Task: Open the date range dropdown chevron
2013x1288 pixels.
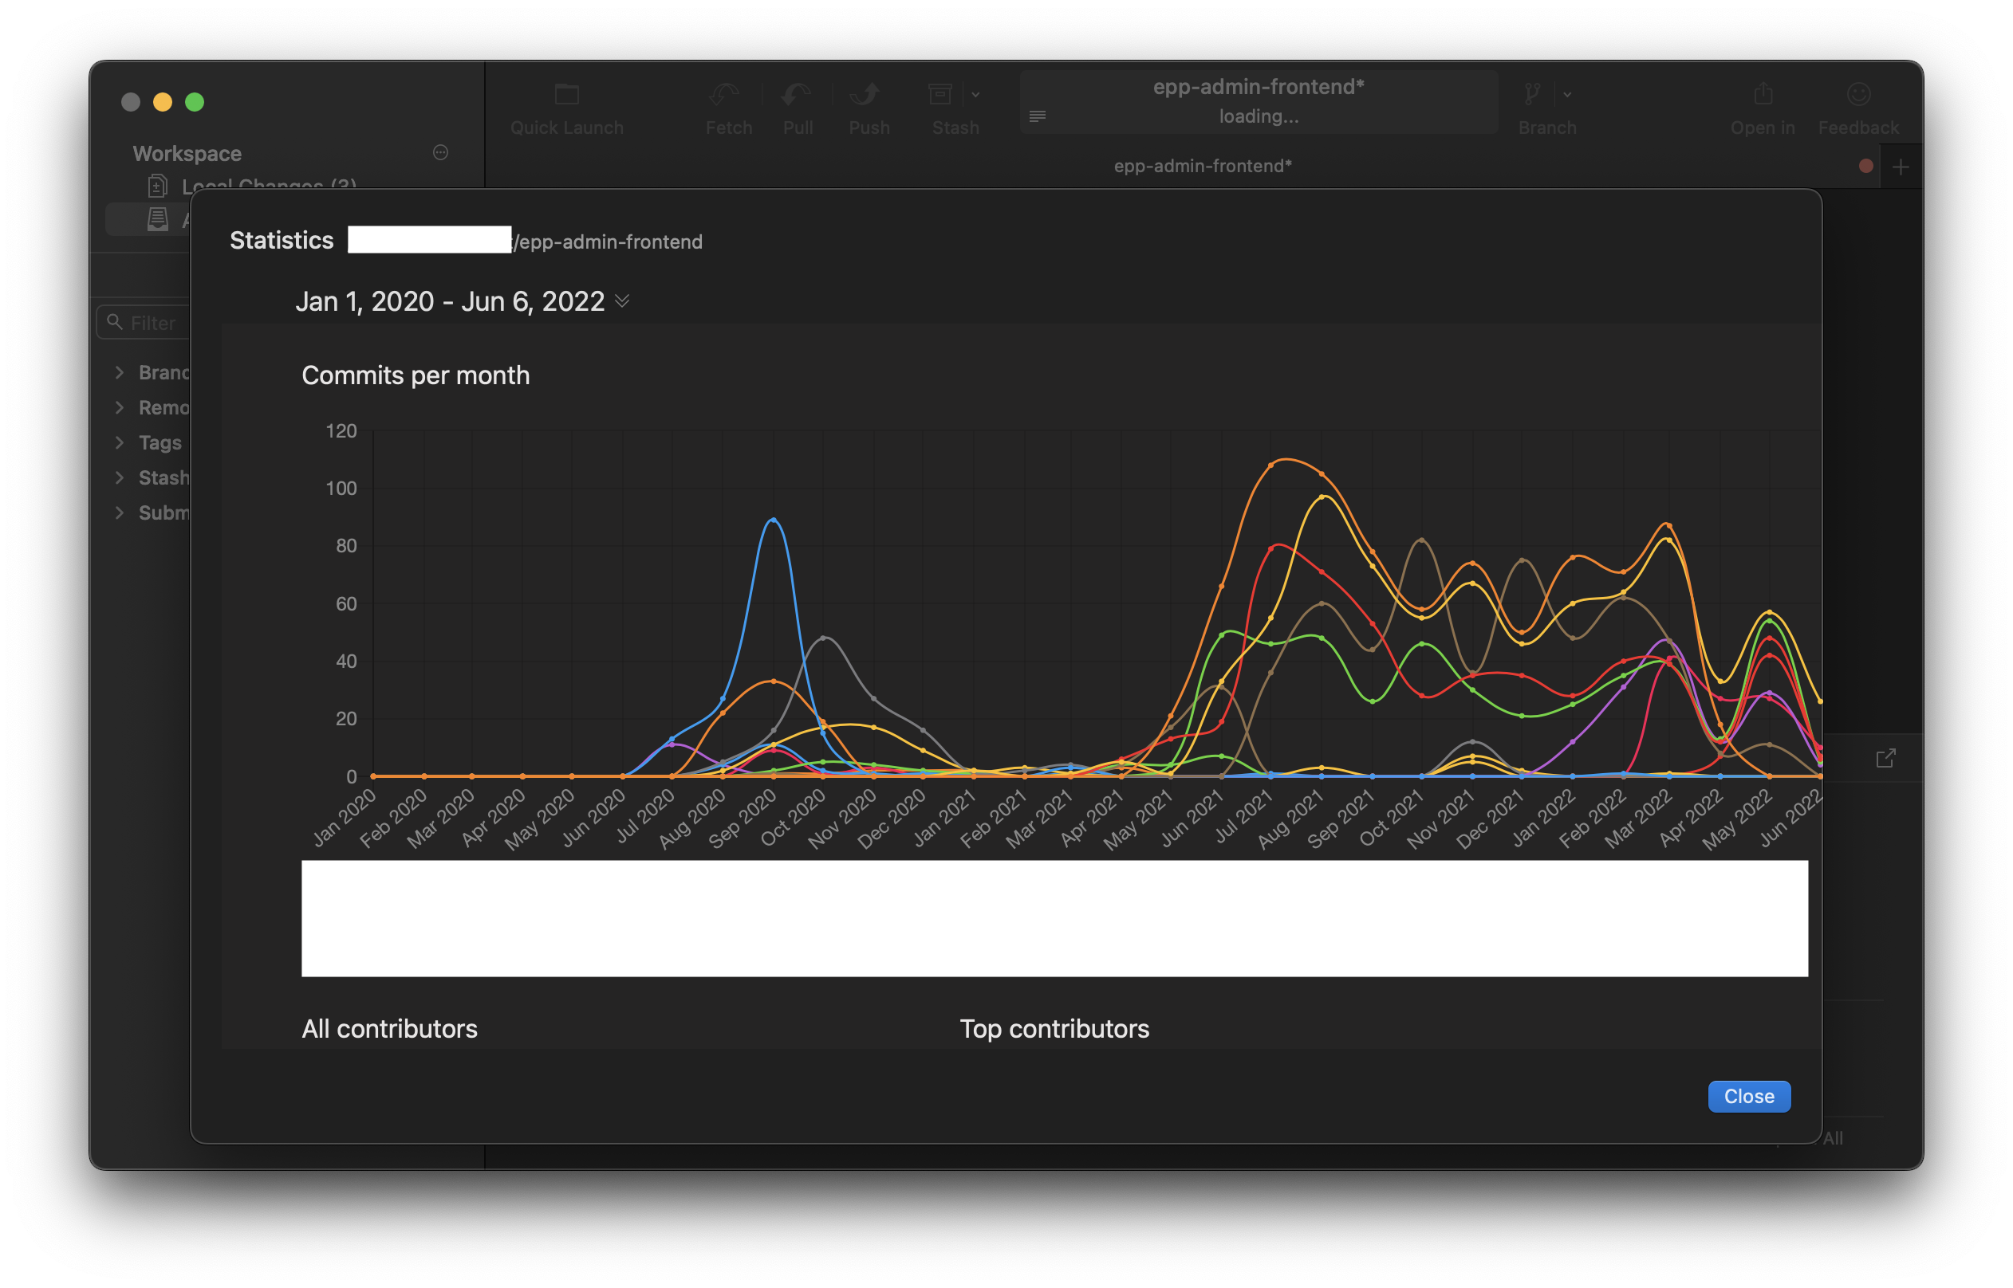Action: tap(621, 300)
